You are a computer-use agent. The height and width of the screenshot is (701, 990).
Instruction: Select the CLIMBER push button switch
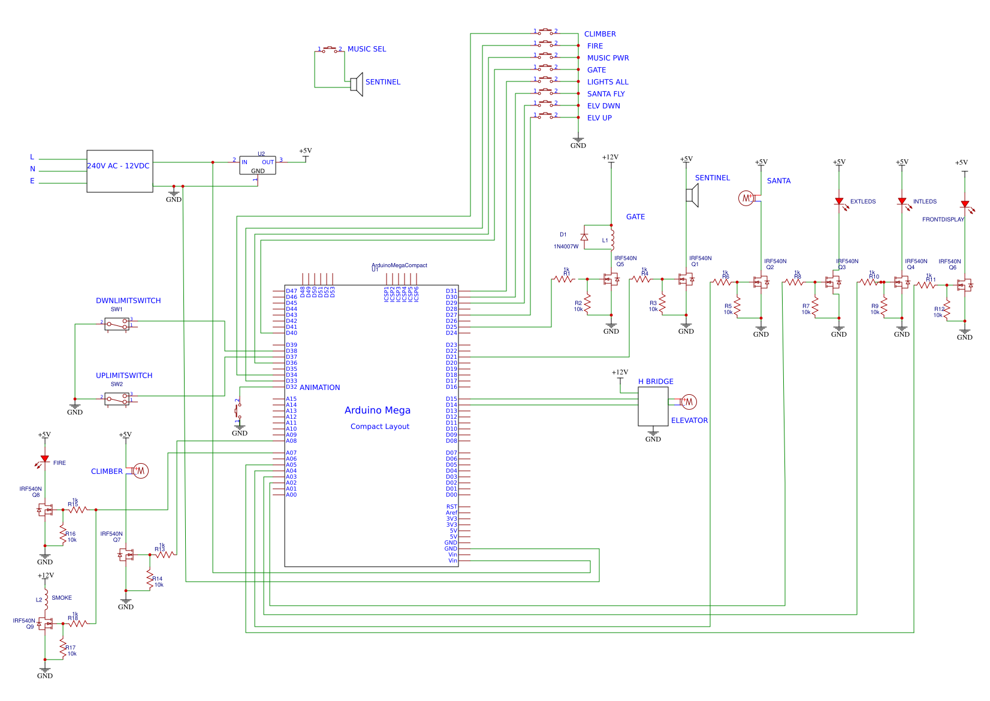(546, 31)
